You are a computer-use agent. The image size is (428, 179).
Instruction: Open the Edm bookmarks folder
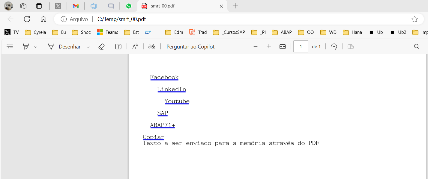coord(174,32)
